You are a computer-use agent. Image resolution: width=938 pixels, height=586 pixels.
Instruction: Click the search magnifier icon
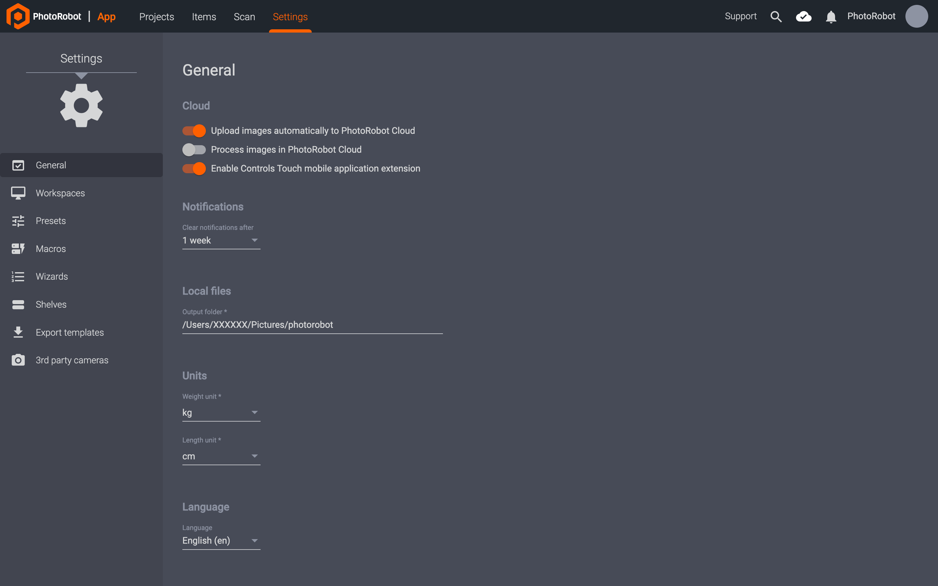776,17
